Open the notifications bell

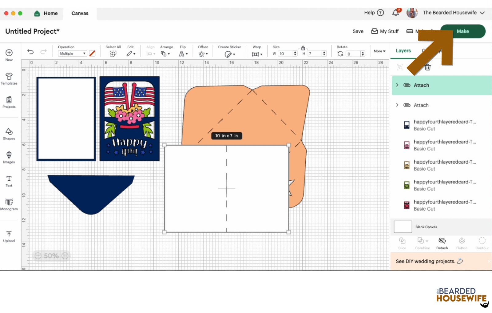396,13
